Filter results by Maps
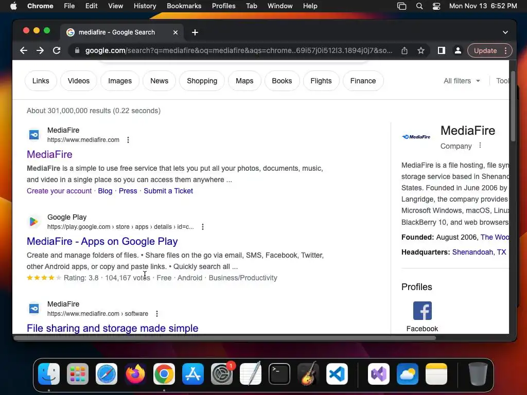This screenshot has height=395, width=527. pyautogui.click(x=244, y=81)
